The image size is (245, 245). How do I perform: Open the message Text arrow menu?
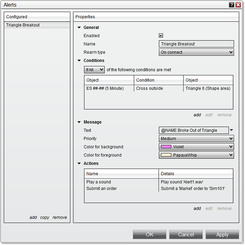tap(231, 130)
